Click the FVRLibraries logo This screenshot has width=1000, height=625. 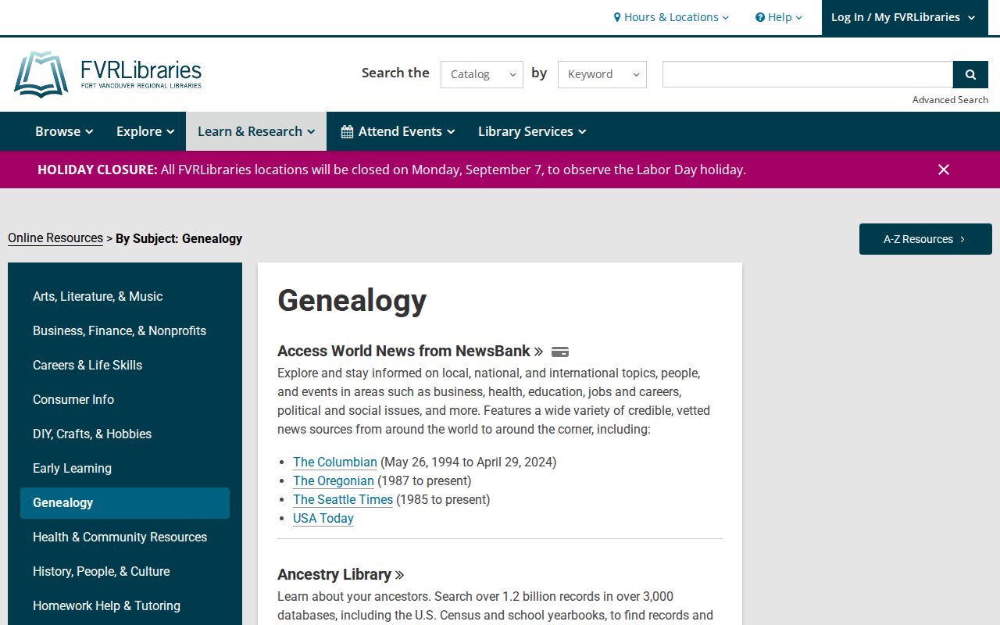pyautogui.click(x=108, y=74)
